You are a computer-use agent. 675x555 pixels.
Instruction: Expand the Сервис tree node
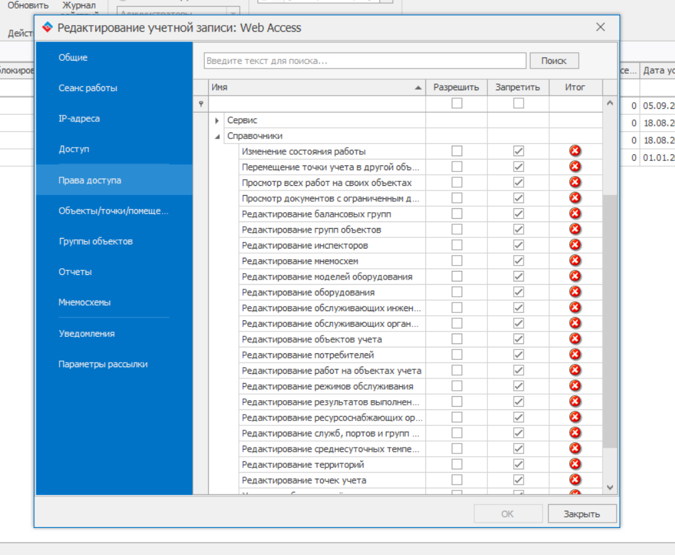pyautogui.click(x=217, y=120)
